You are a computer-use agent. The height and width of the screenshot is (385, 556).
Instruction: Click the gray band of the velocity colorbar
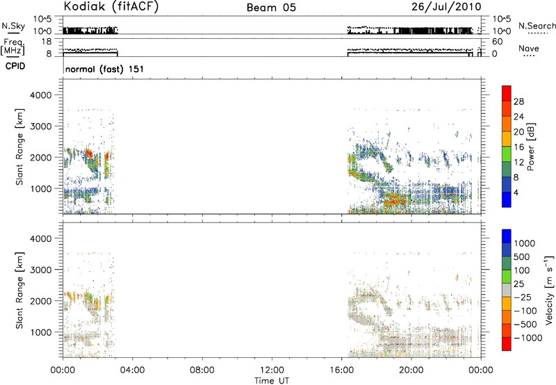[x=507, y=290]
